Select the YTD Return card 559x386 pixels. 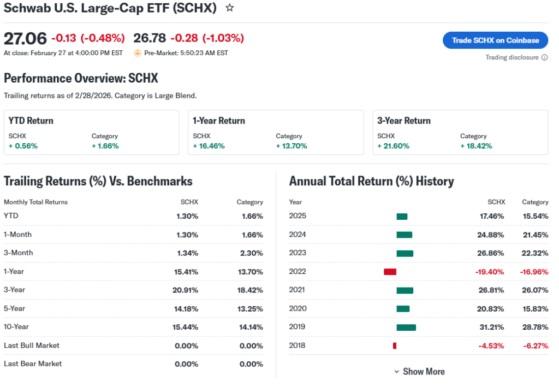click(x=91, y=132)
